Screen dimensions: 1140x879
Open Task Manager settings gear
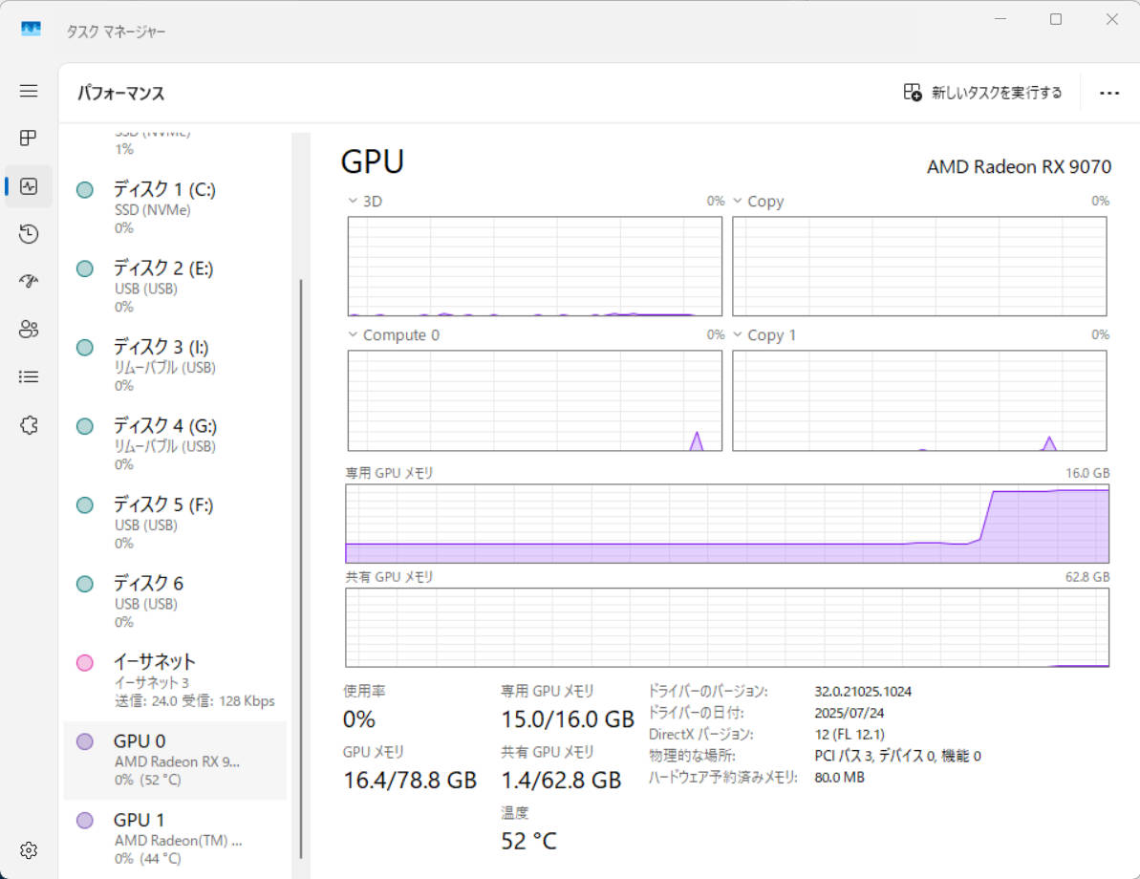tap(29, 850)
